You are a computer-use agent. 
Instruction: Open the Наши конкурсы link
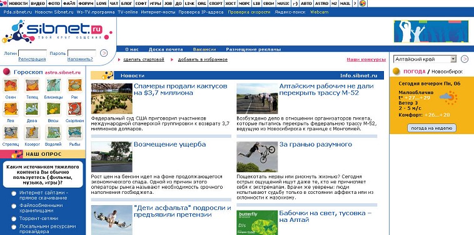(366, 60)
